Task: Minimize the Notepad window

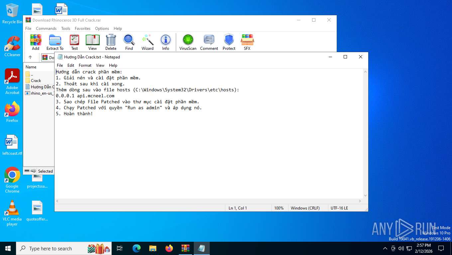Action: [x=330, y=57]
